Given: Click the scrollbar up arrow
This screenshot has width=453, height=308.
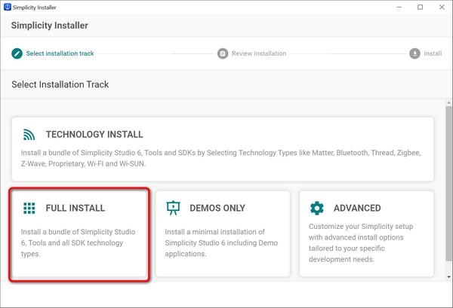Looking at the screenshot, I should [x=448, y=103].
